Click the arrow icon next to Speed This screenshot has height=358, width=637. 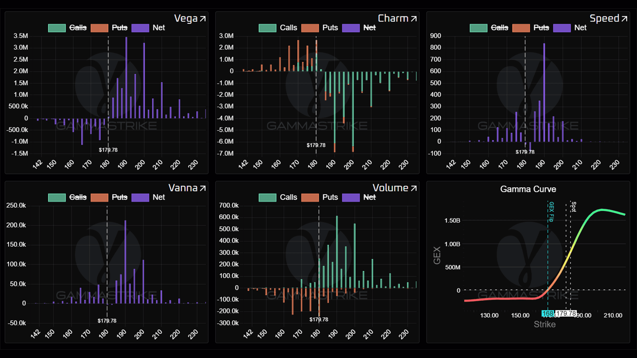tap(624, 19)
